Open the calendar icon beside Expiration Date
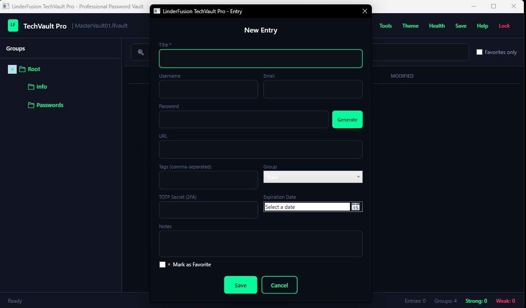 pos(356,207)
